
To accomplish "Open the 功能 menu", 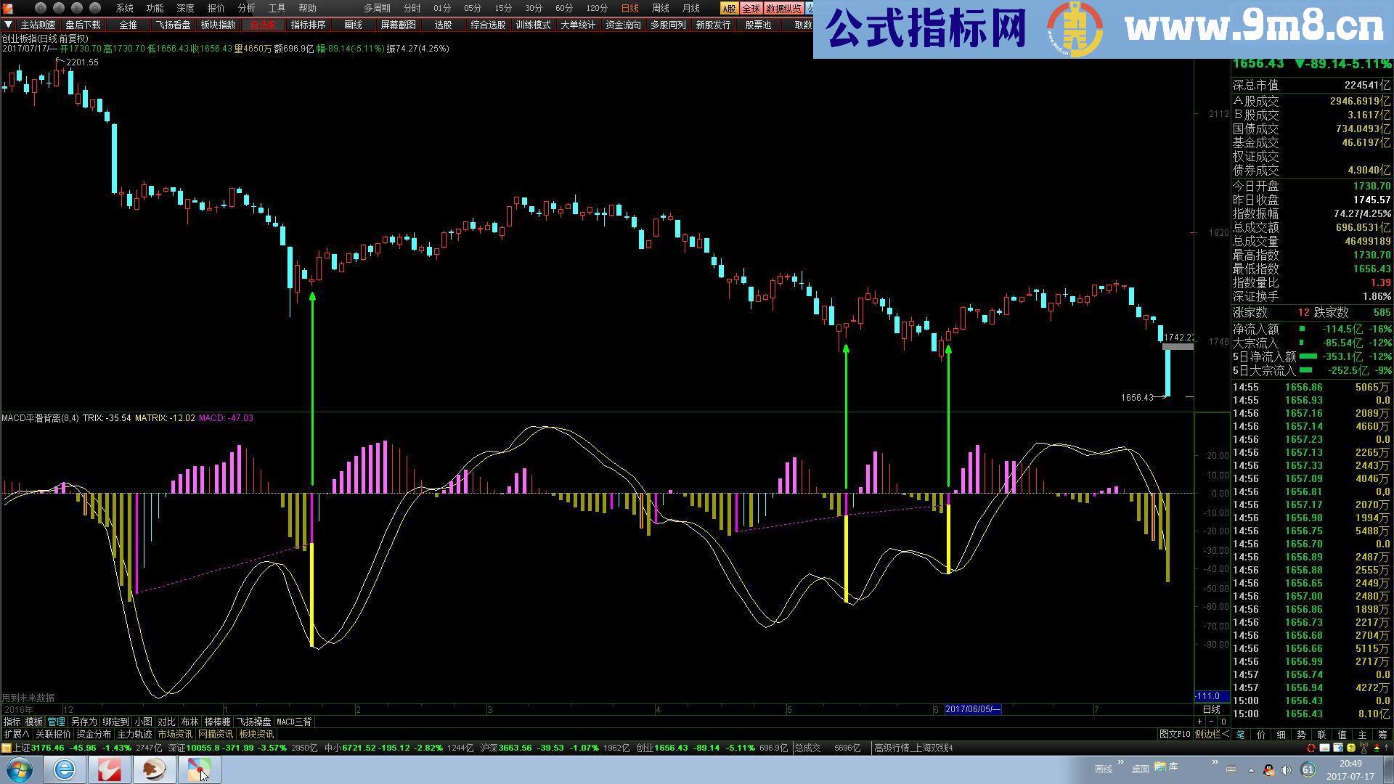I will (155, 8).
